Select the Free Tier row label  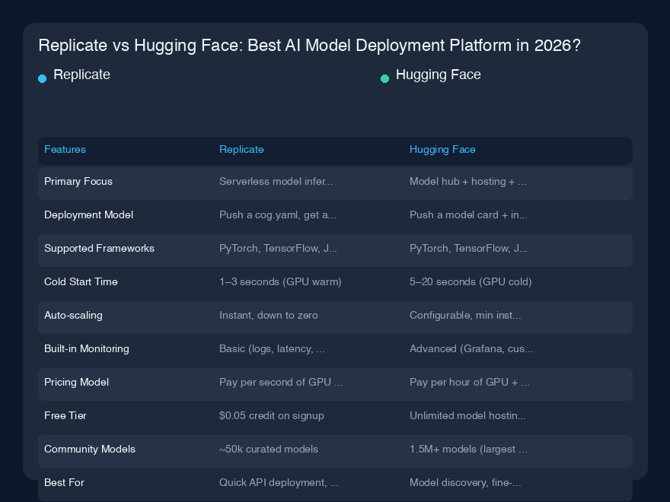[x=65, y=416]
